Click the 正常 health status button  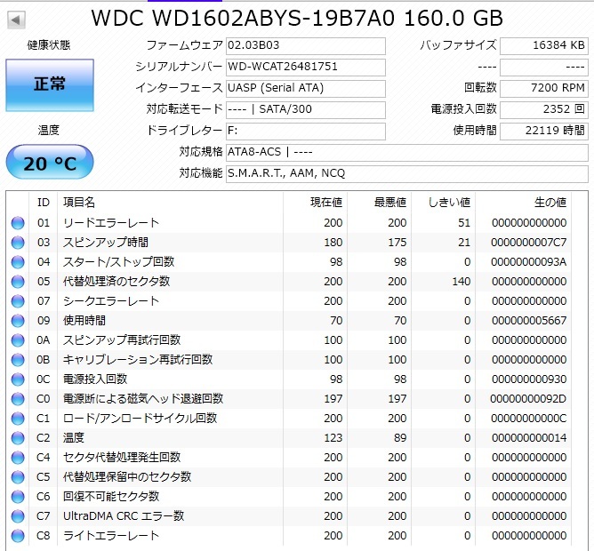tap(50, 84)
